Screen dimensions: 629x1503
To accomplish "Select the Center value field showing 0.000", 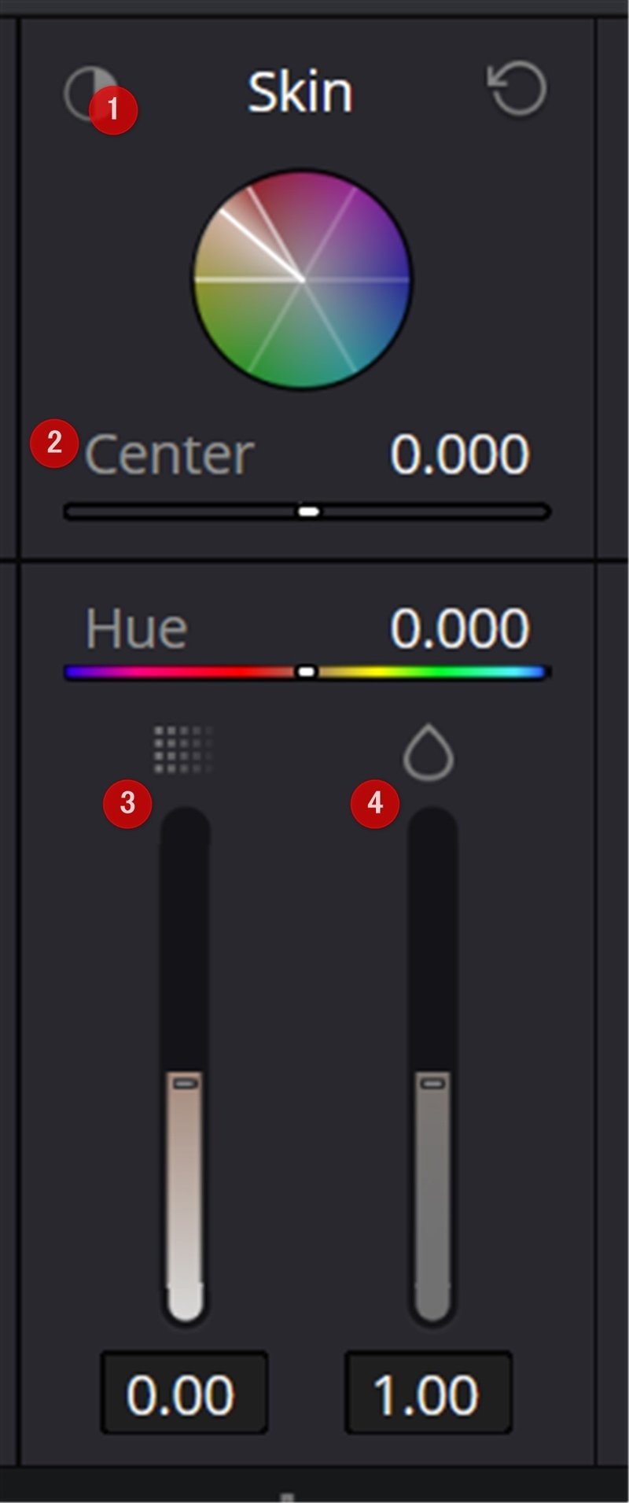I will [459, 455].
